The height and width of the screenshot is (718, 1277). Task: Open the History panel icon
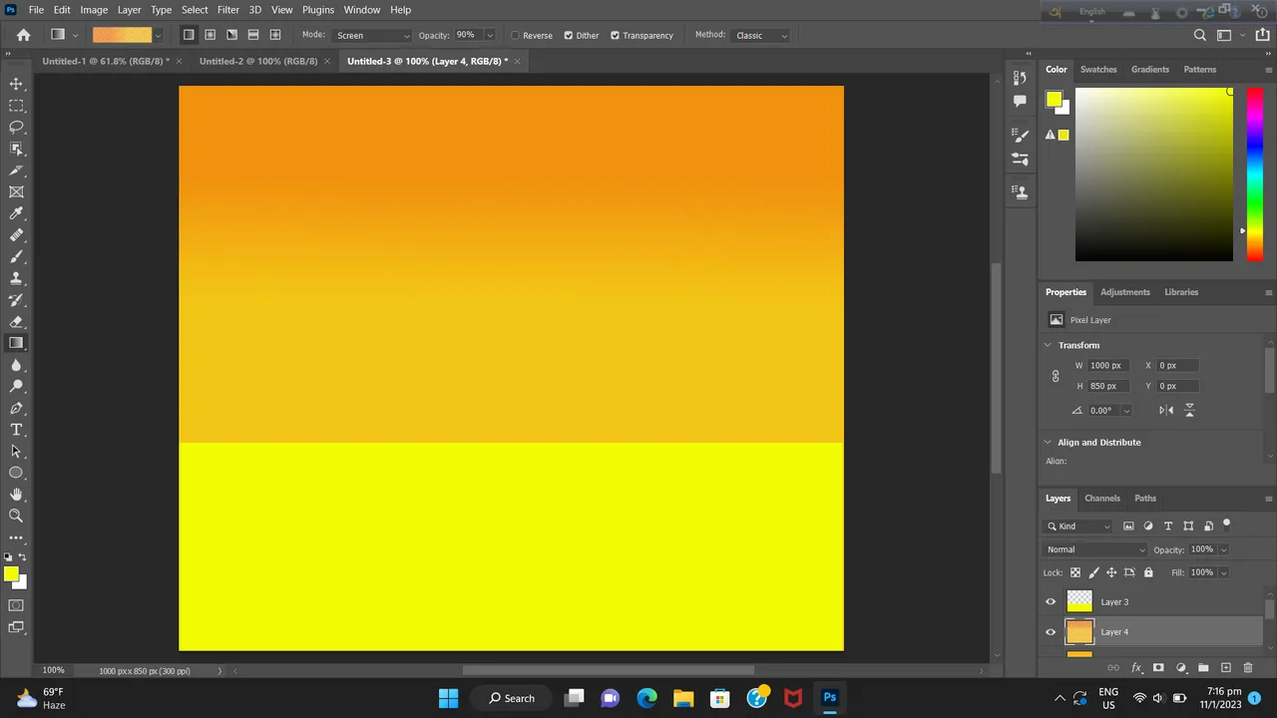(1020, 78)
